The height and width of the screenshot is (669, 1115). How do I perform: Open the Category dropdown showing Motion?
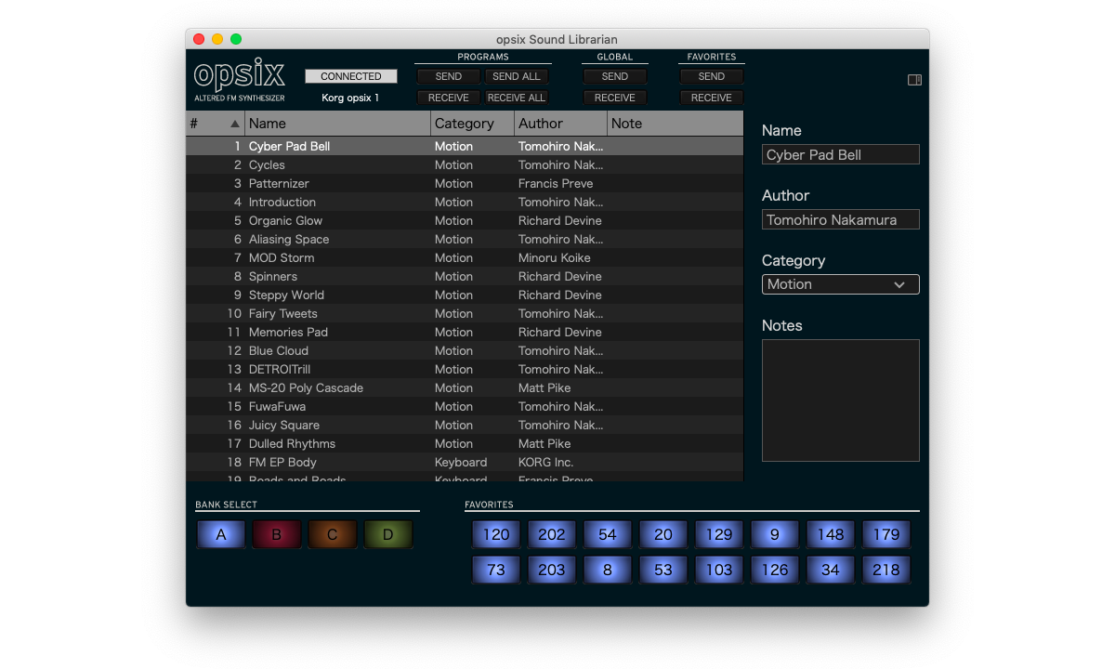841,284
